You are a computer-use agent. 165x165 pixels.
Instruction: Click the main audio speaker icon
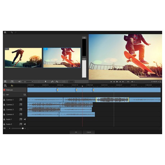click(19, 81)
